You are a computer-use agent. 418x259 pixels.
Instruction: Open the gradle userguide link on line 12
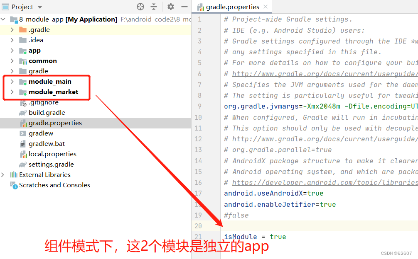tap(325, 139)
